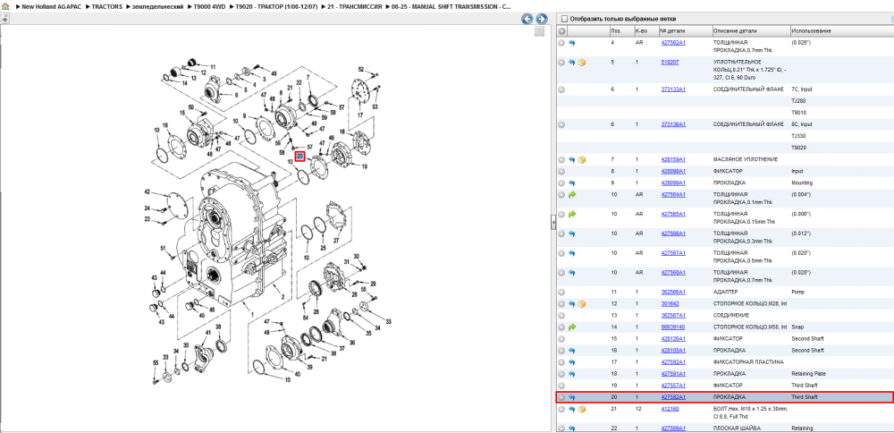This screenshot has height=433, width=894.
Task: Click green arrow icon for part 427564A1
Action: [x=572, y=194]
